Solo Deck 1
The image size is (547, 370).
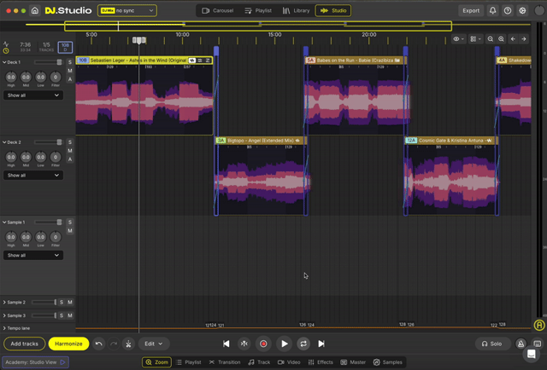point(70,62)
